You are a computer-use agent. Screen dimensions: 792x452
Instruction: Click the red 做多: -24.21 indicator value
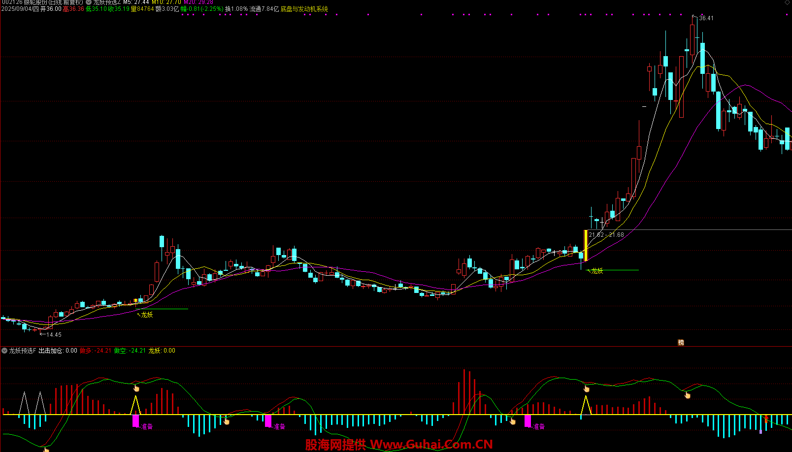click(x=95, y=351)
